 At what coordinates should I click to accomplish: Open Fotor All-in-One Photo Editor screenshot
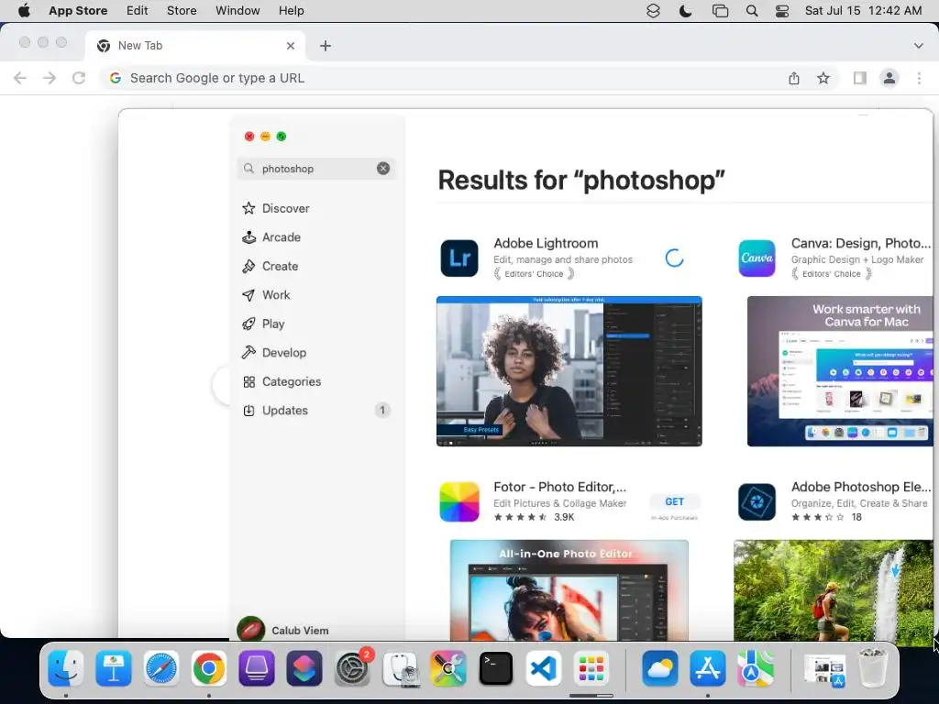coord(569,589)
